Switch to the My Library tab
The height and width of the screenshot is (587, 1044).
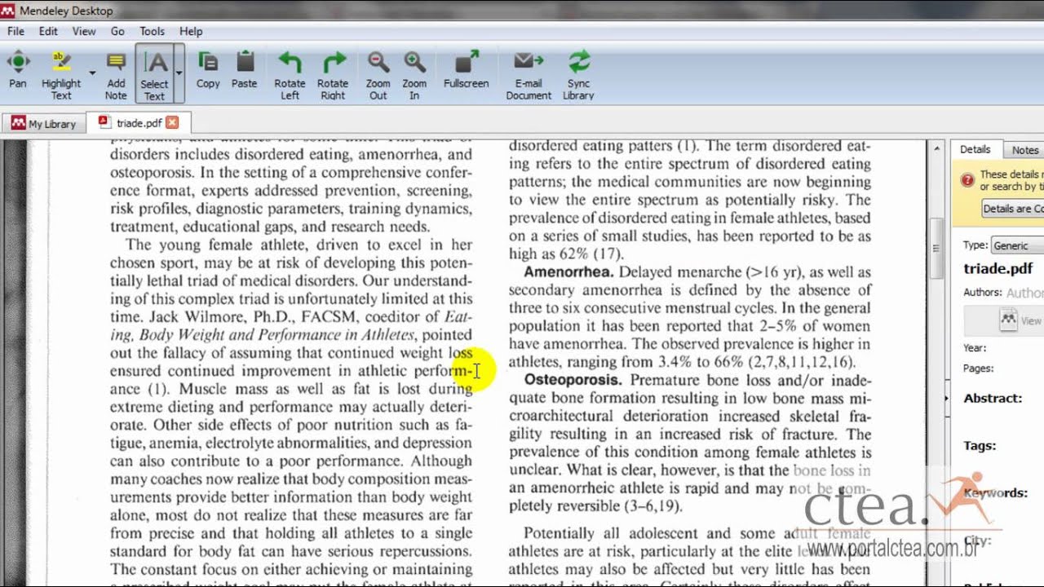point(44,123)
